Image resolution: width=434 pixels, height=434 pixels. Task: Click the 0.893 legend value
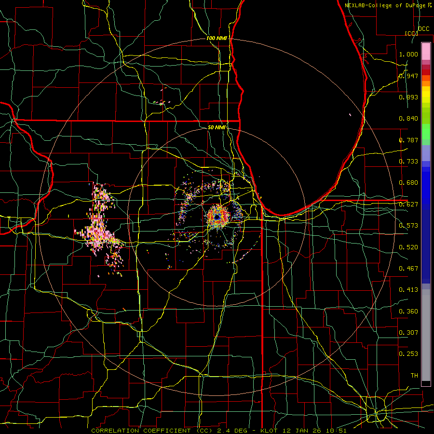(x=408, y=97)
